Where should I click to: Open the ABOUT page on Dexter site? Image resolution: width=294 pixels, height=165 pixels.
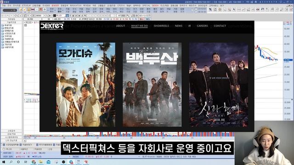[120, 26]
